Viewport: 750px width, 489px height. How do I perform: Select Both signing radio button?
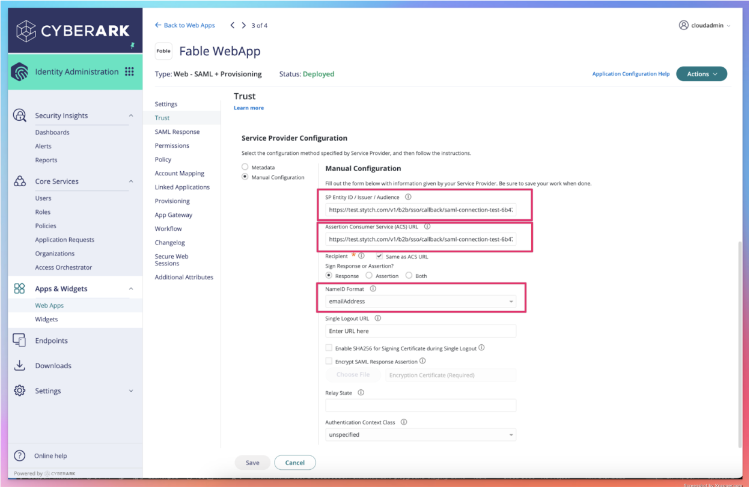[409, 276]
